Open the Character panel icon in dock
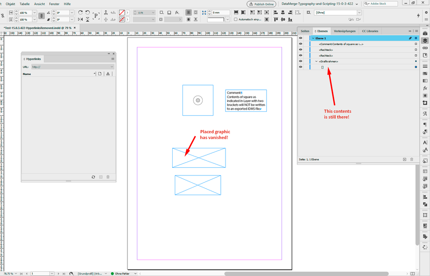 [425, 142]
